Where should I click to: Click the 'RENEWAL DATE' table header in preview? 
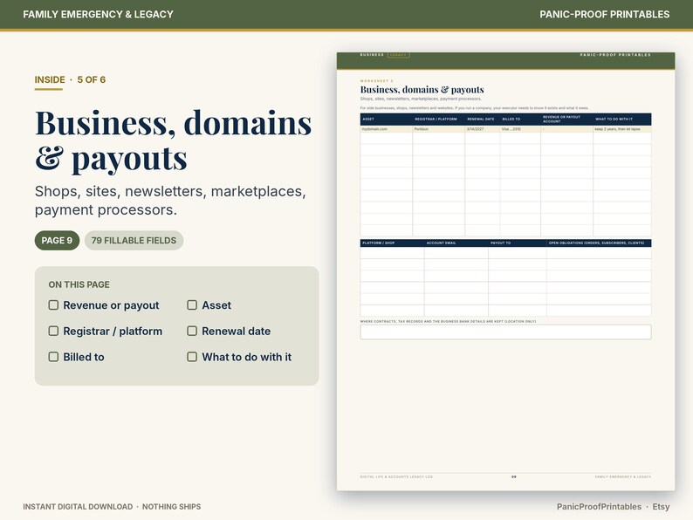click(481, 119)
